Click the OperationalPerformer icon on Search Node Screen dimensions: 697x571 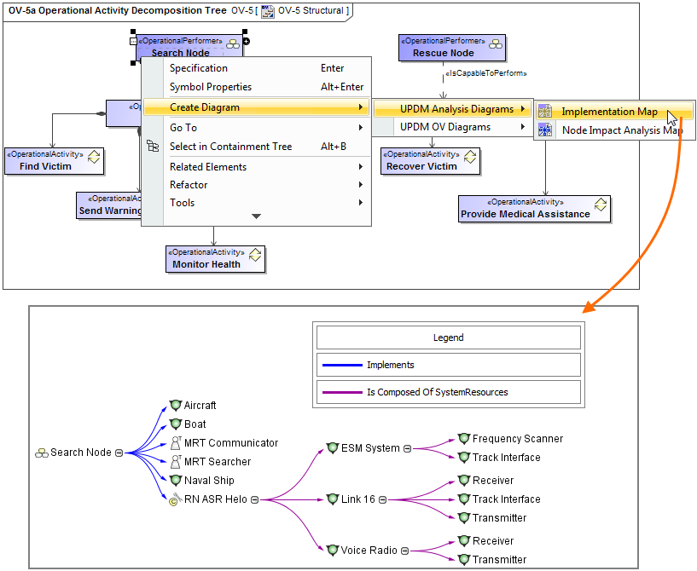pos(233,41)
